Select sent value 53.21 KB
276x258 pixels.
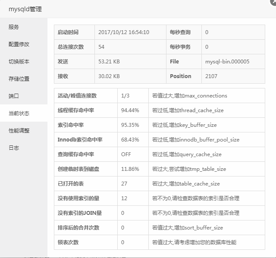coord(109,61)
